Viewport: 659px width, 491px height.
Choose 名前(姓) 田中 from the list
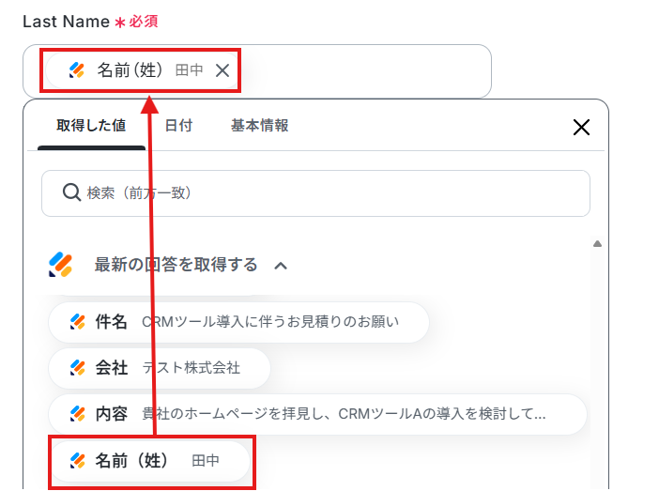pos(150,461)
